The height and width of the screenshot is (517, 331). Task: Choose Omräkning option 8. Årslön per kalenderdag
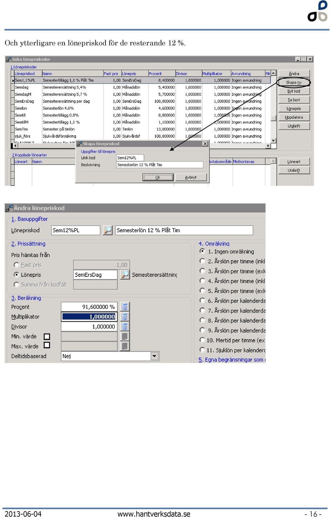pos(202,320)
